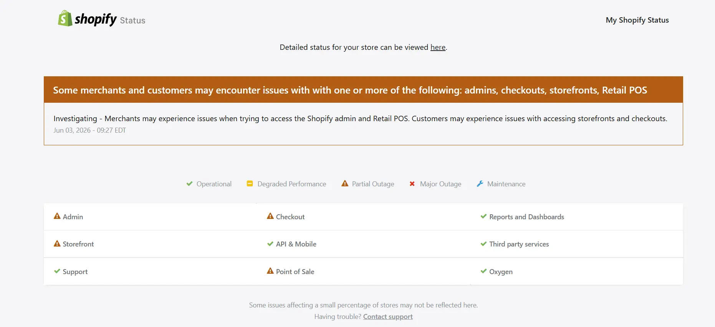The width and height of the screenshot is (715, 327).
Task: Click the Degraded Performance yellow legend icon
Action: point(250,184)
